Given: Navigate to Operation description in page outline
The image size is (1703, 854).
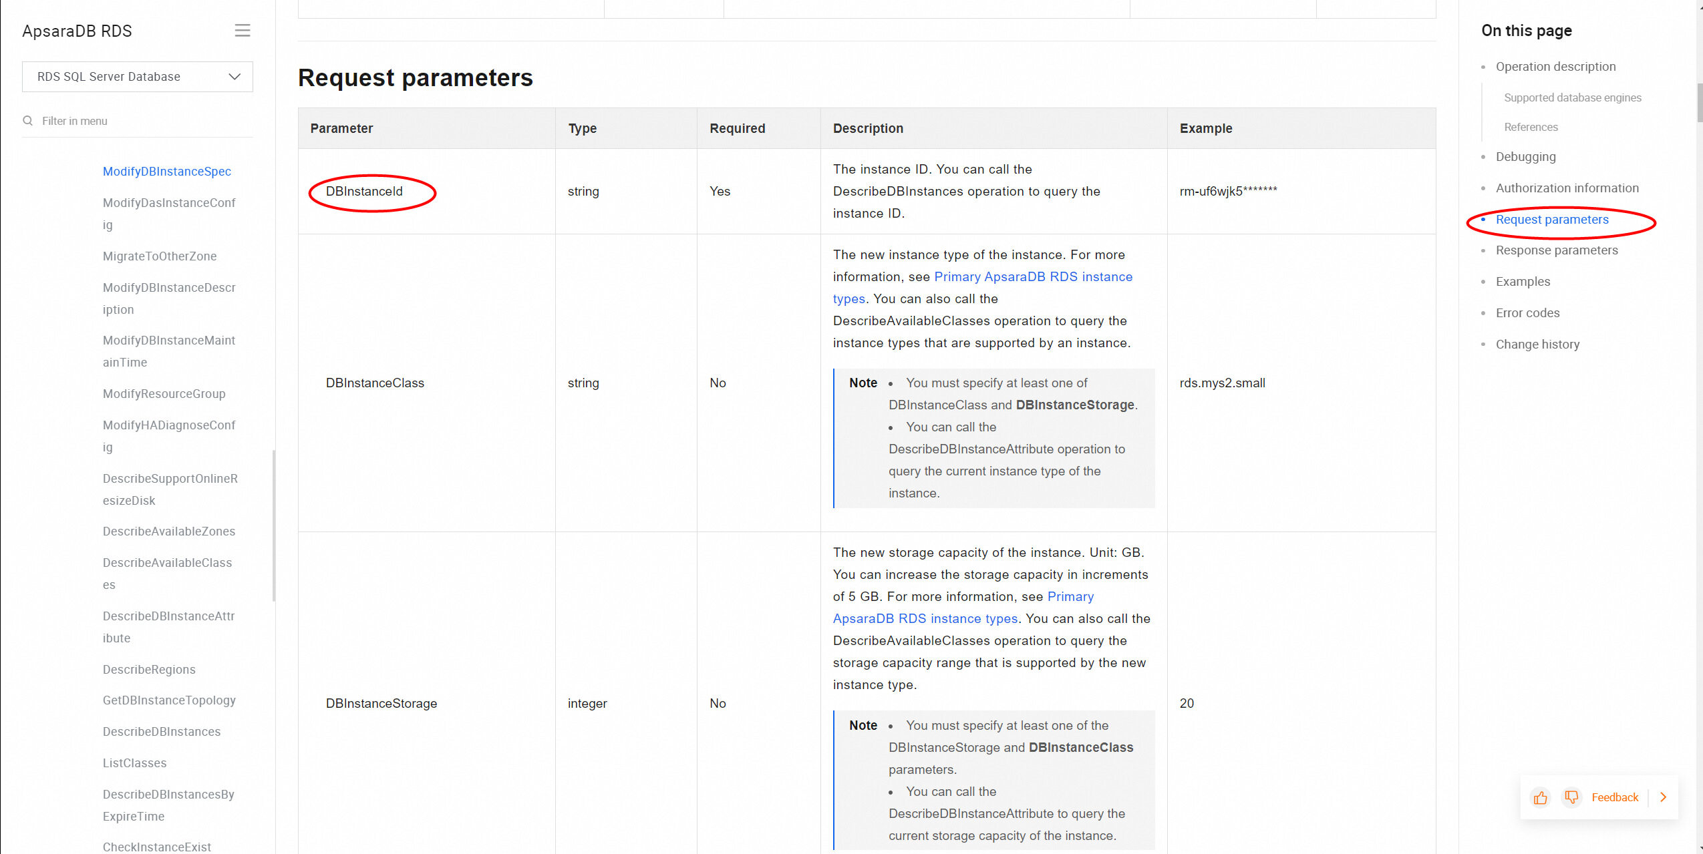Looking at the screenshot, I should tap(1555, 67).
